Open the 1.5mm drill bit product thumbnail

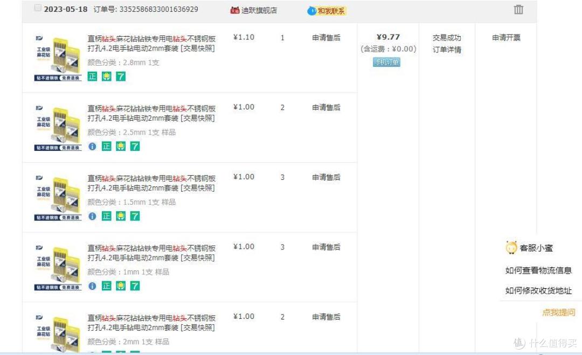pos(58,197)
